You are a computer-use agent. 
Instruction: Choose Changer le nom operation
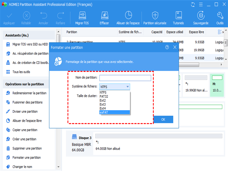[x=19, y=167]
